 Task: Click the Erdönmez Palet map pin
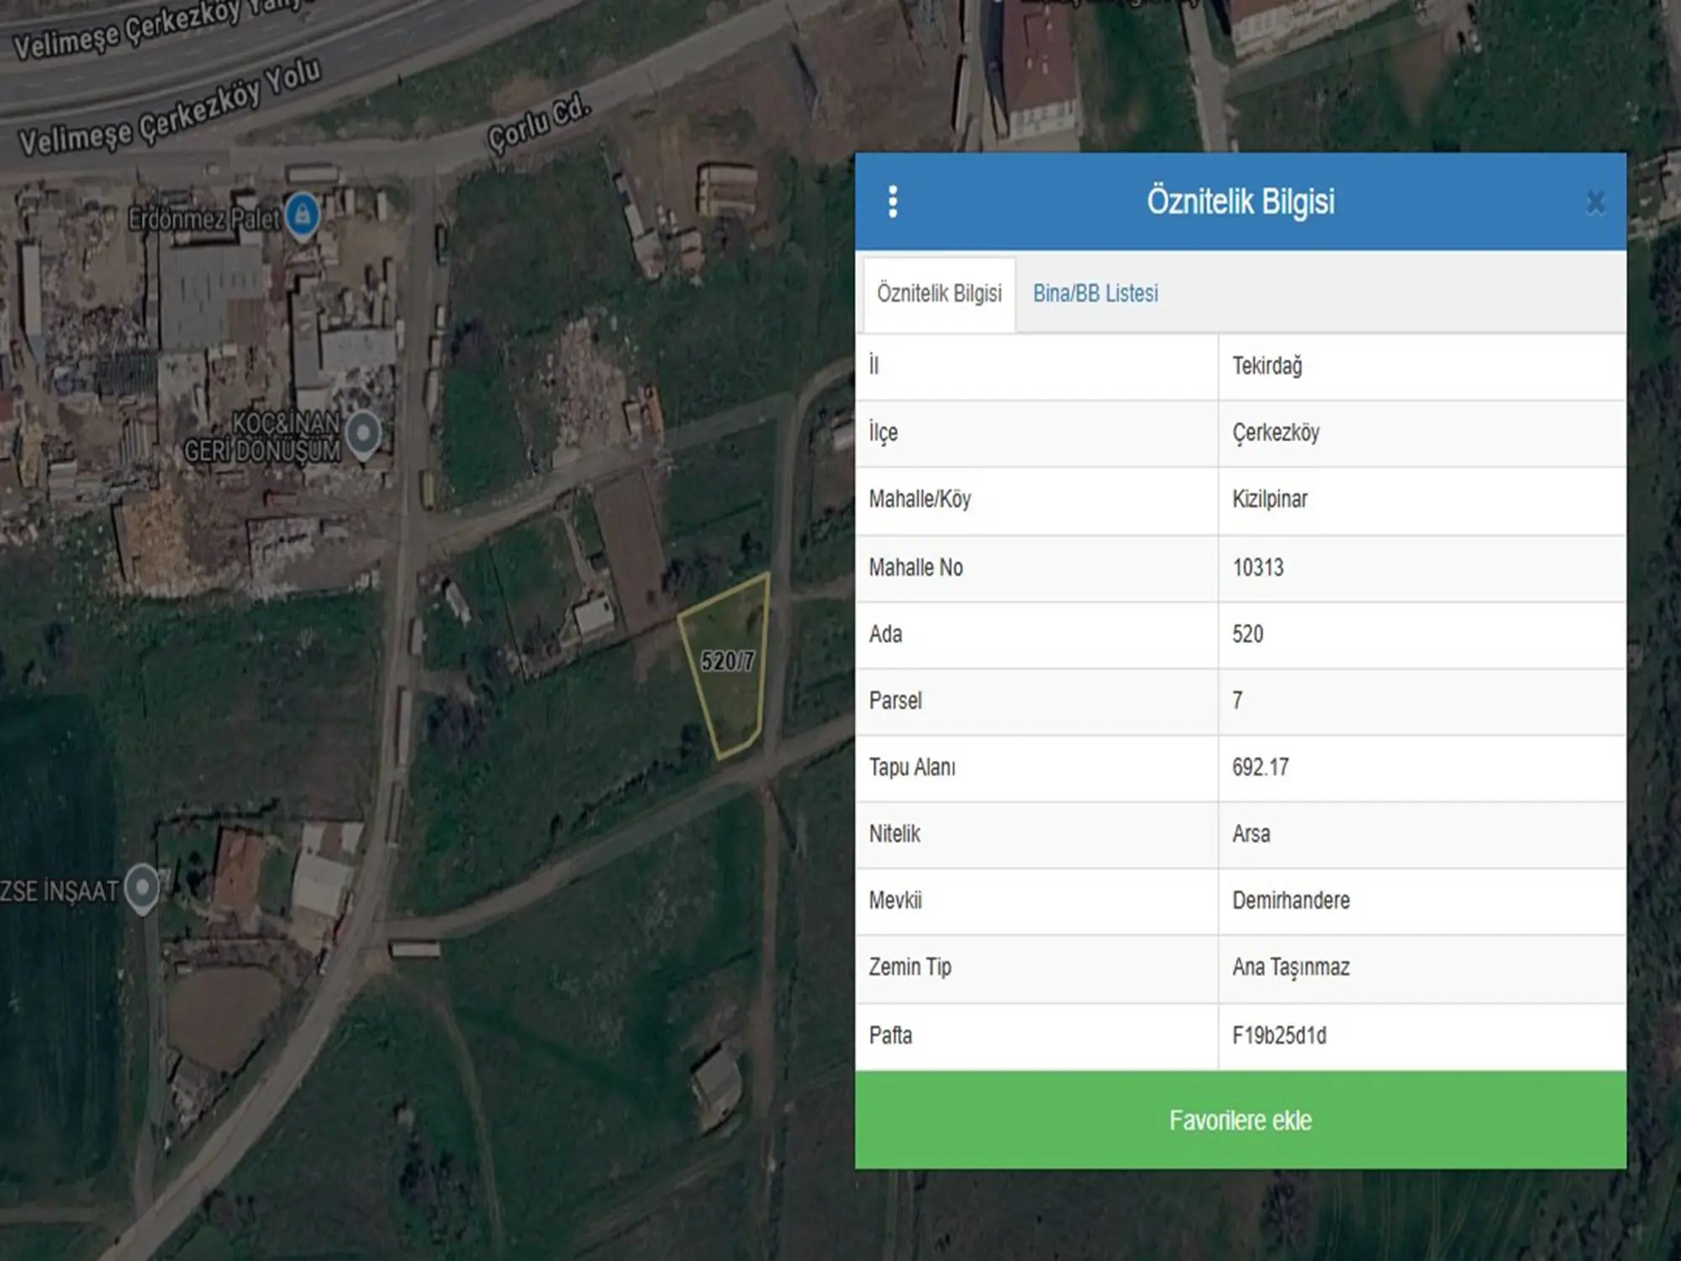(303, 217)
